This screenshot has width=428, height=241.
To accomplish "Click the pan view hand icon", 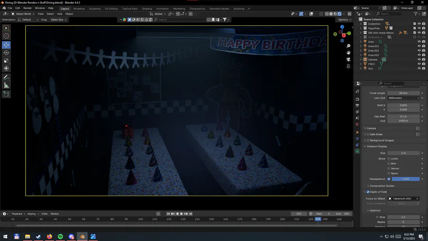I will pos(348,53).
